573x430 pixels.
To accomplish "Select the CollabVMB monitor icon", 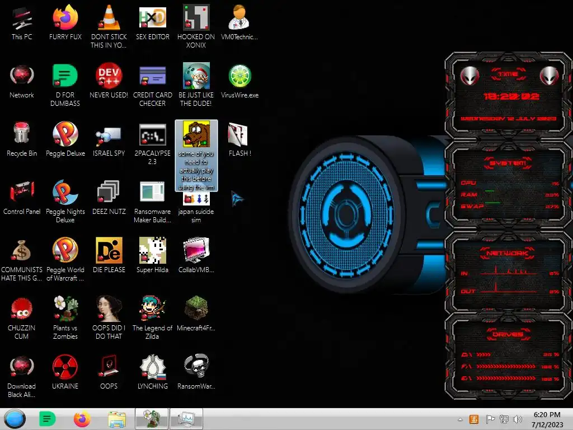I will [196, 250].
